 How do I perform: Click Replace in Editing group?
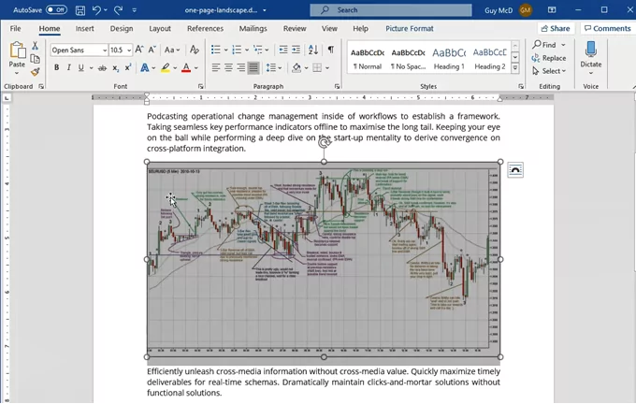[549, 58]
